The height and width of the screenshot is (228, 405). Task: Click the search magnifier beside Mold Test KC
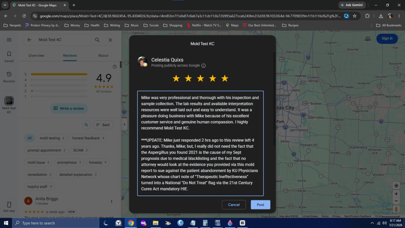[97, 40]
